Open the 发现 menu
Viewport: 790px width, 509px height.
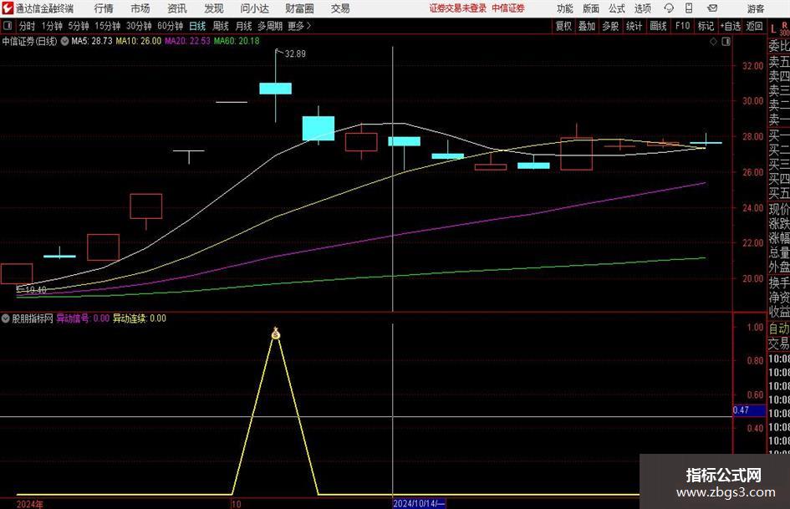214,8
